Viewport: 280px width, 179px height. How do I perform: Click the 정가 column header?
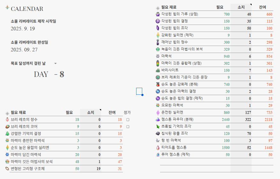pyautogui.click(x=127, y=113)
